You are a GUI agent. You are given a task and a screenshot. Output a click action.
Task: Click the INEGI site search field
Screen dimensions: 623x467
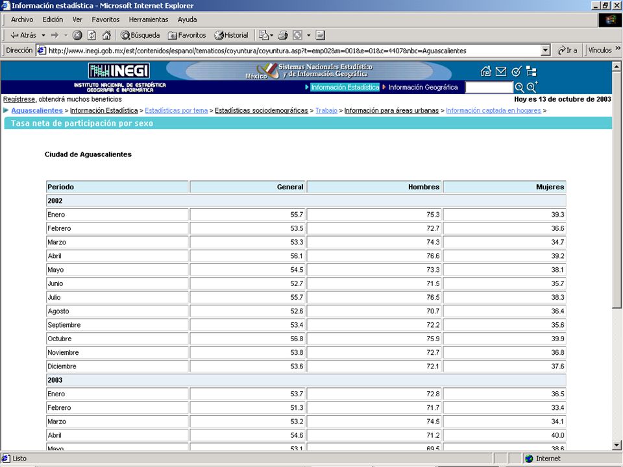489,88
